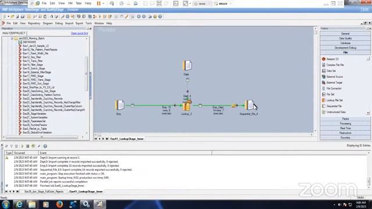Click green run icon in log panel toolbar
Image resolution: width=372 pixels, height=209 pixels.
(x=23, y=146)
